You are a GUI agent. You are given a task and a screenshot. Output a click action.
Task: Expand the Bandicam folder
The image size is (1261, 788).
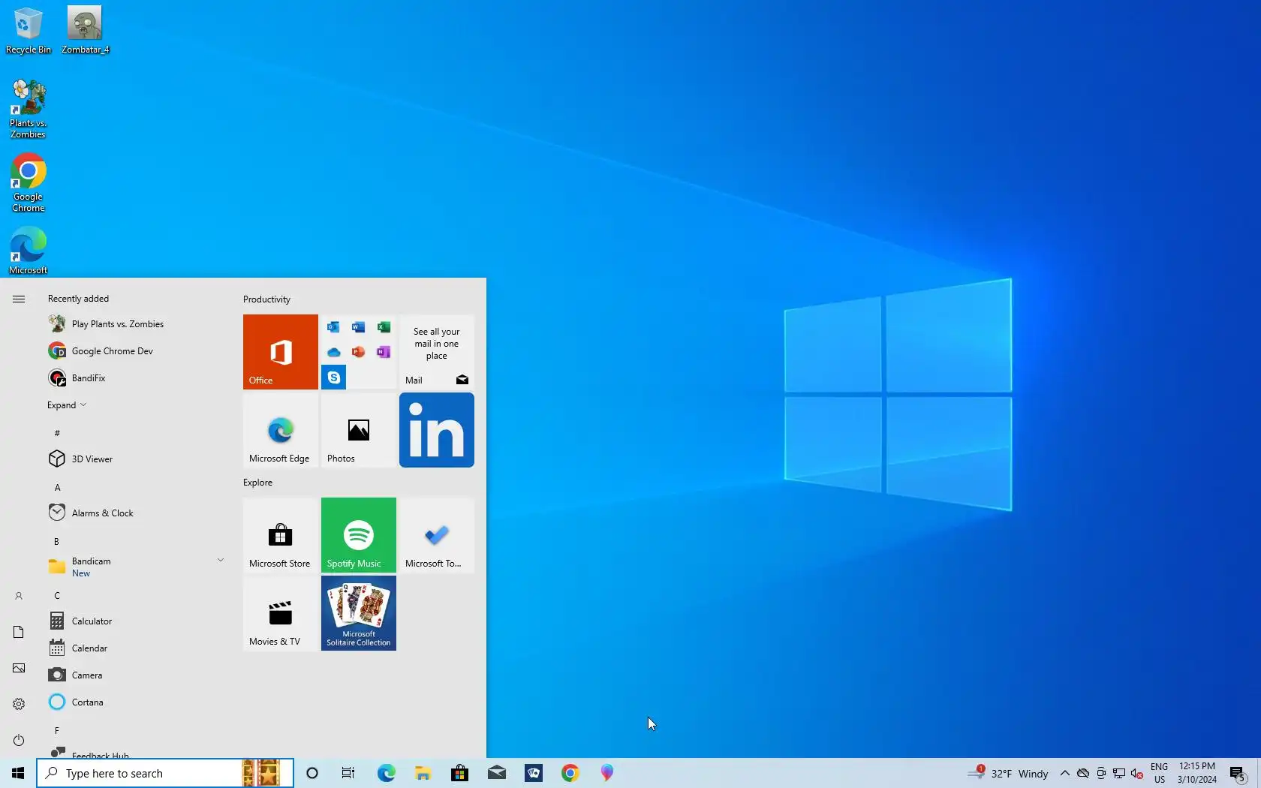pos(135,567)
